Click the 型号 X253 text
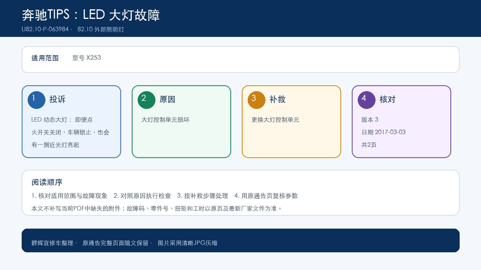 (87, 58)
